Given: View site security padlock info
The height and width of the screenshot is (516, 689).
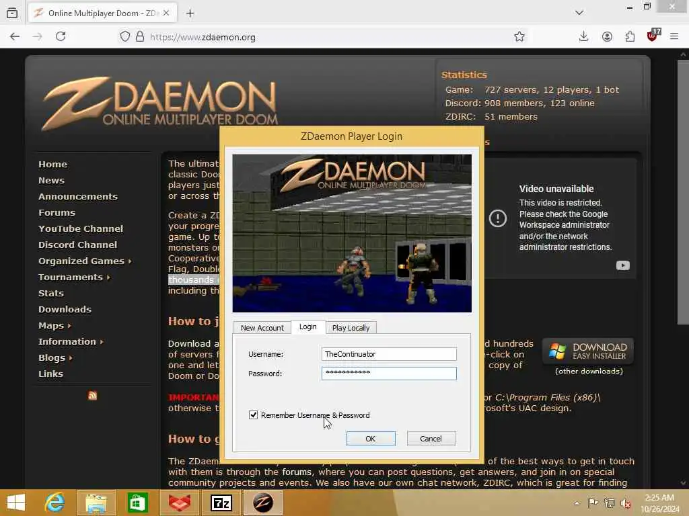Looking at the screenshot, I should (140, 36).
